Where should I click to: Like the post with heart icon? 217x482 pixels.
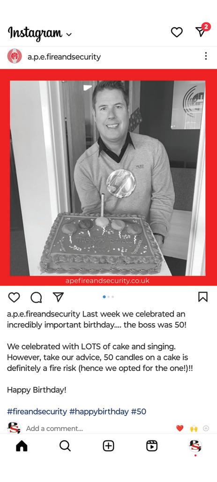tap(14, 297)
